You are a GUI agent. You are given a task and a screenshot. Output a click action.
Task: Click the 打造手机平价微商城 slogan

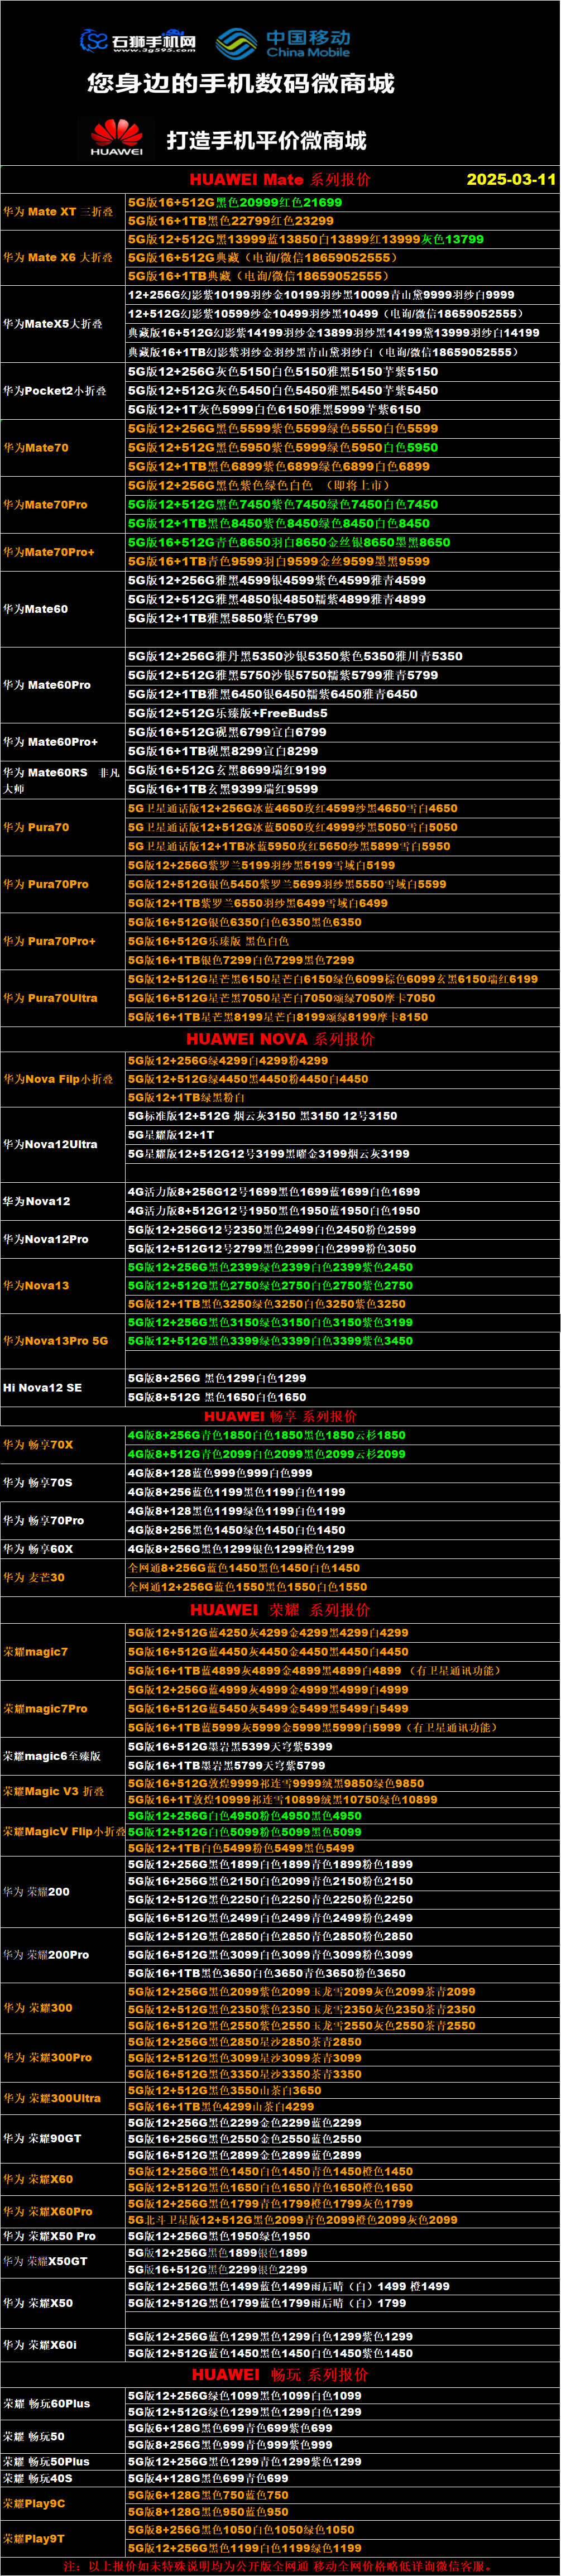[266, 140]
